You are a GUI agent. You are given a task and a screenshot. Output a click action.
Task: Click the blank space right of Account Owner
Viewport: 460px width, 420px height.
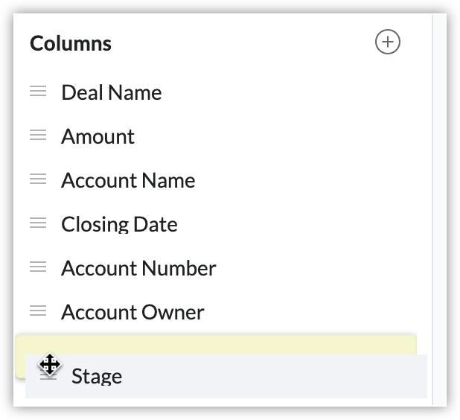coord(313,312)
